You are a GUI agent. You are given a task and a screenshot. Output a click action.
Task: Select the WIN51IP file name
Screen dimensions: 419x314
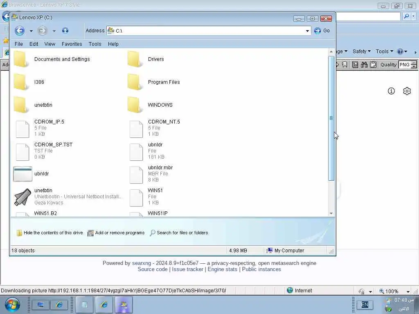[x=158, y=213]
